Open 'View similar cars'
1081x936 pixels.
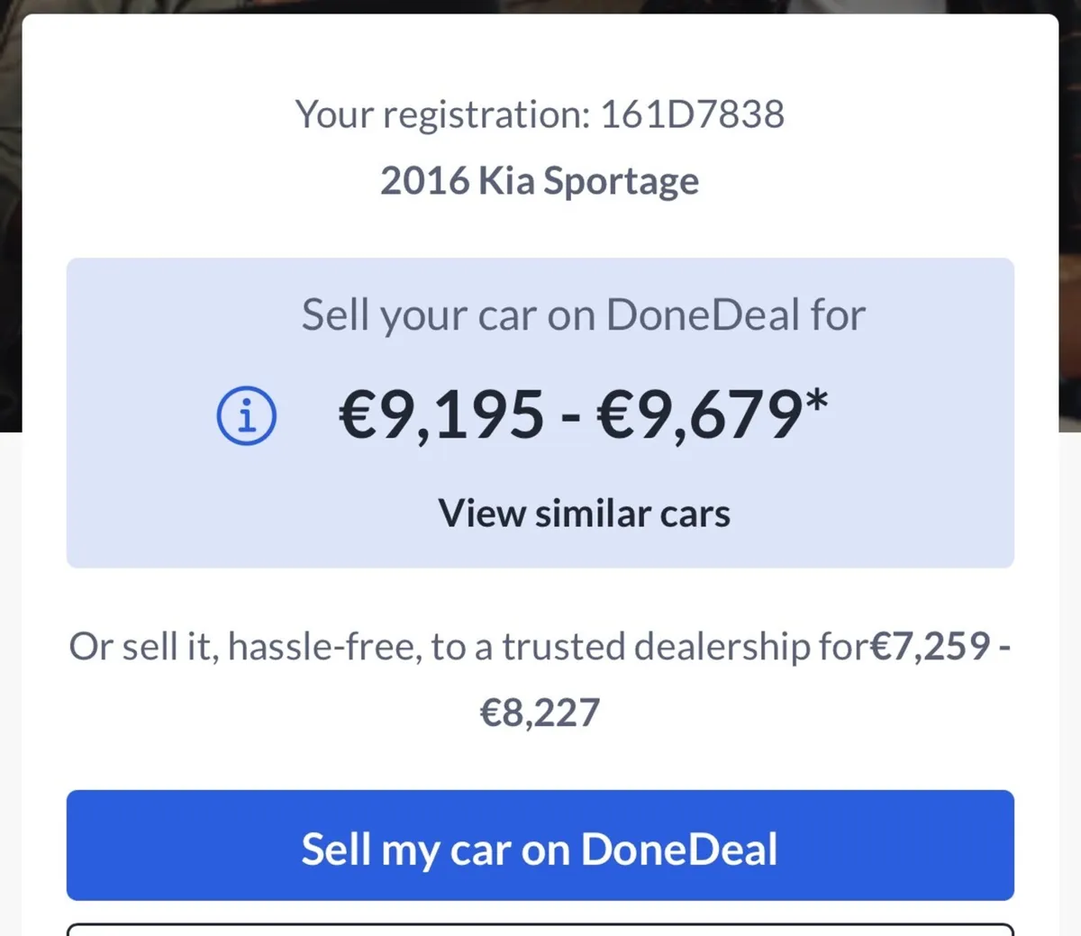584,513
